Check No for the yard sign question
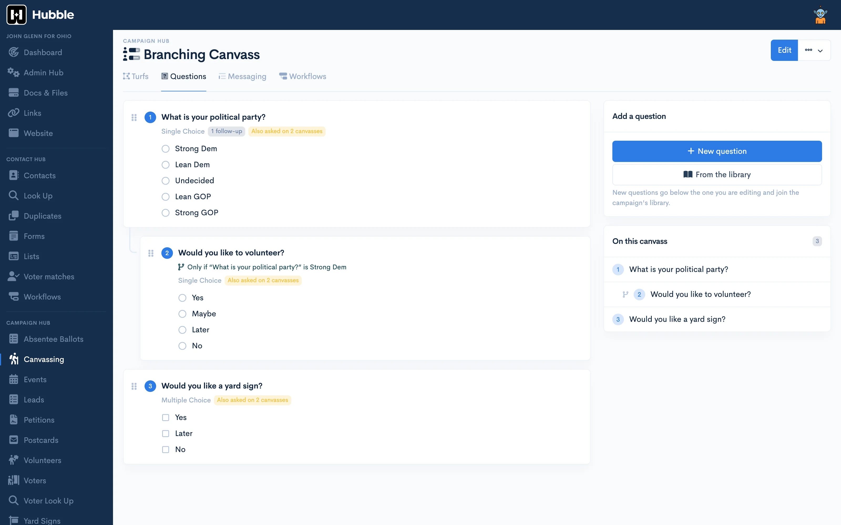The height and width of the screenshot is (525, 841). coord(165,449)
